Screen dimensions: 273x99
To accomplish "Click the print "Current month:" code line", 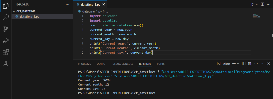I will (125, 48).
